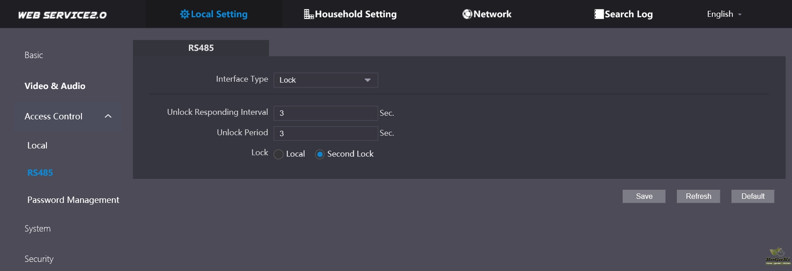Click the Refresh button

point(698,196)
